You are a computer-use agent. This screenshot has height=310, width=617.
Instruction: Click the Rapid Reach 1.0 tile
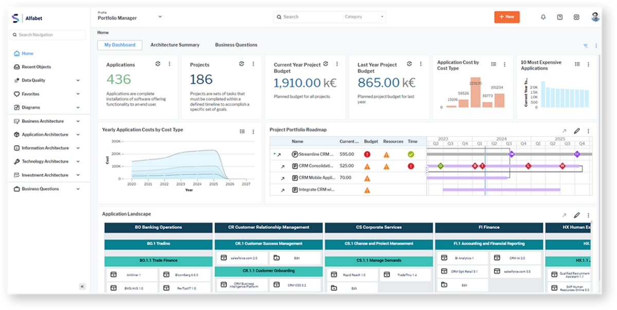(x=352, y=275)
